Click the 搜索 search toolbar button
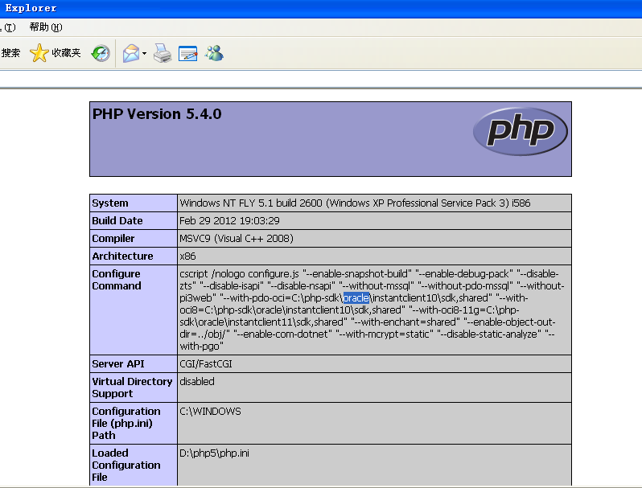The height and width of the screenshot is (488, 642). coord(10,53)
